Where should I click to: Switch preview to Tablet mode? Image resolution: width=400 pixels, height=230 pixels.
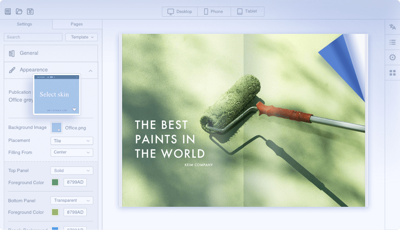(x=247, y=12)
